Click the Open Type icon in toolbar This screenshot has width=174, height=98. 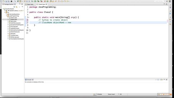tap(51, 1)
